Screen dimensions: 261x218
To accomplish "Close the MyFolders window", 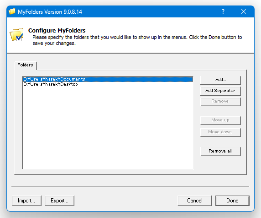I will click(244, 11).
